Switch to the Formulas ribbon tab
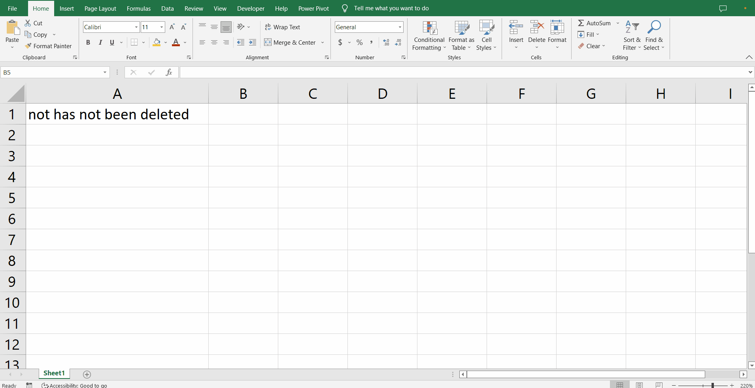The width and height of the screenshot is (755, 388). click(x=139, y=8)
